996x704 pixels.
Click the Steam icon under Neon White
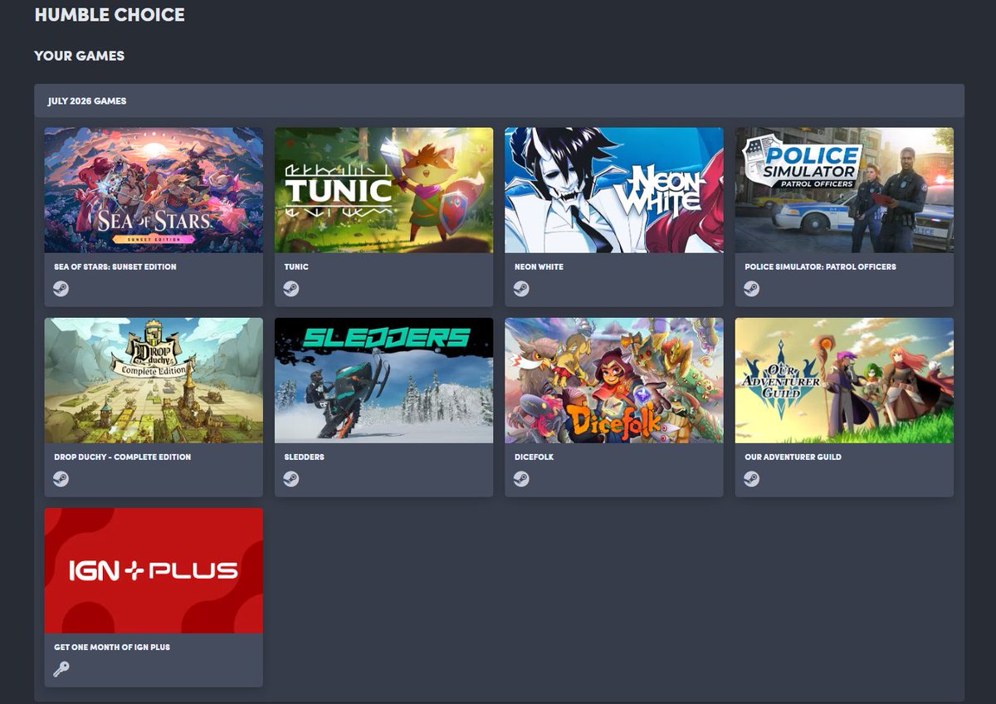pos(521,289)
